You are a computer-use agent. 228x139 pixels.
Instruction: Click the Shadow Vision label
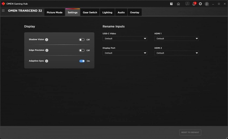coord(36,40)
